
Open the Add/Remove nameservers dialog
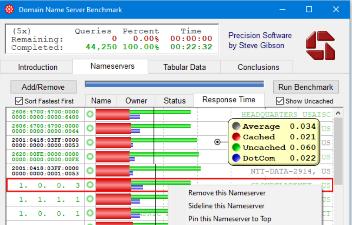coord(43,87)
